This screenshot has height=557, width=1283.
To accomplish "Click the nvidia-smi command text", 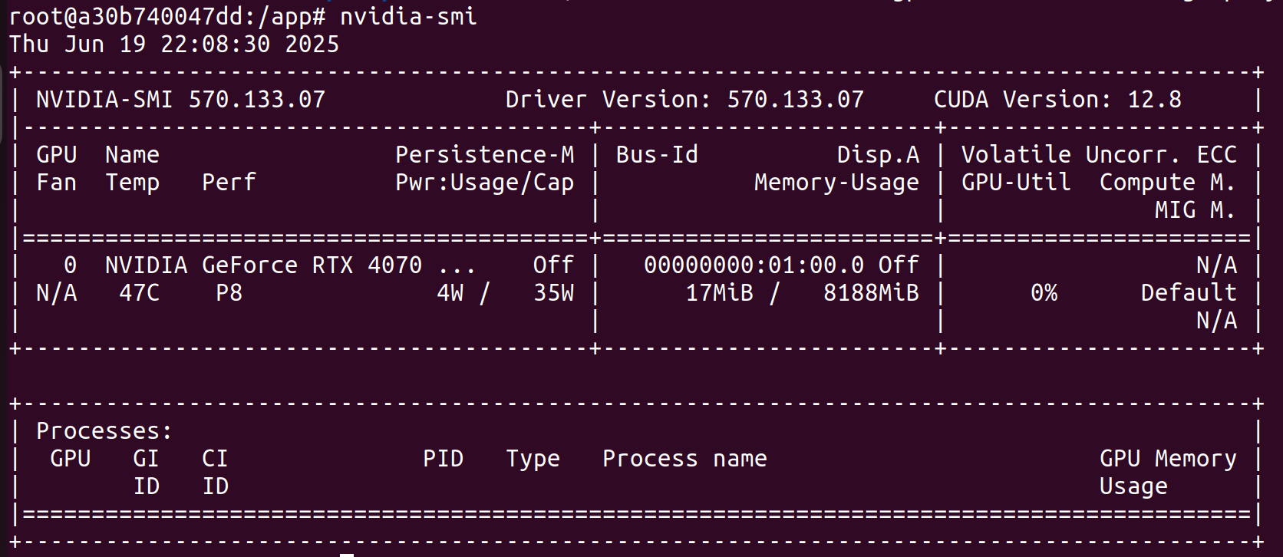I will click(409, 16).
